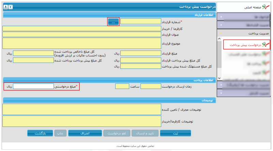Viewport: 273px width, 151px height.
Task: Open contract lookup using the '...' button
Action: tap(113, 22)
